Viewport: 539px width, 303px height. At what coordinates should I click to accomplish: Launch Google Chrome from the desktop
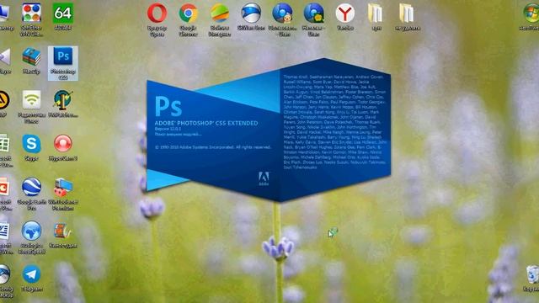pyautogui.click(x=188, y=13)
